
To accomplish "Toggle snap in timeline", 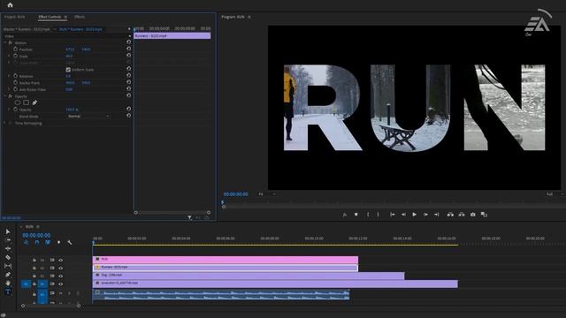I will (x=37, y=243).
